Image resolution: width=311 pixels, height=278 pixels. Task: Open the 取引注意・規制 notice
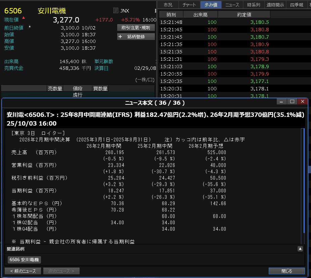tap(136, 28)
